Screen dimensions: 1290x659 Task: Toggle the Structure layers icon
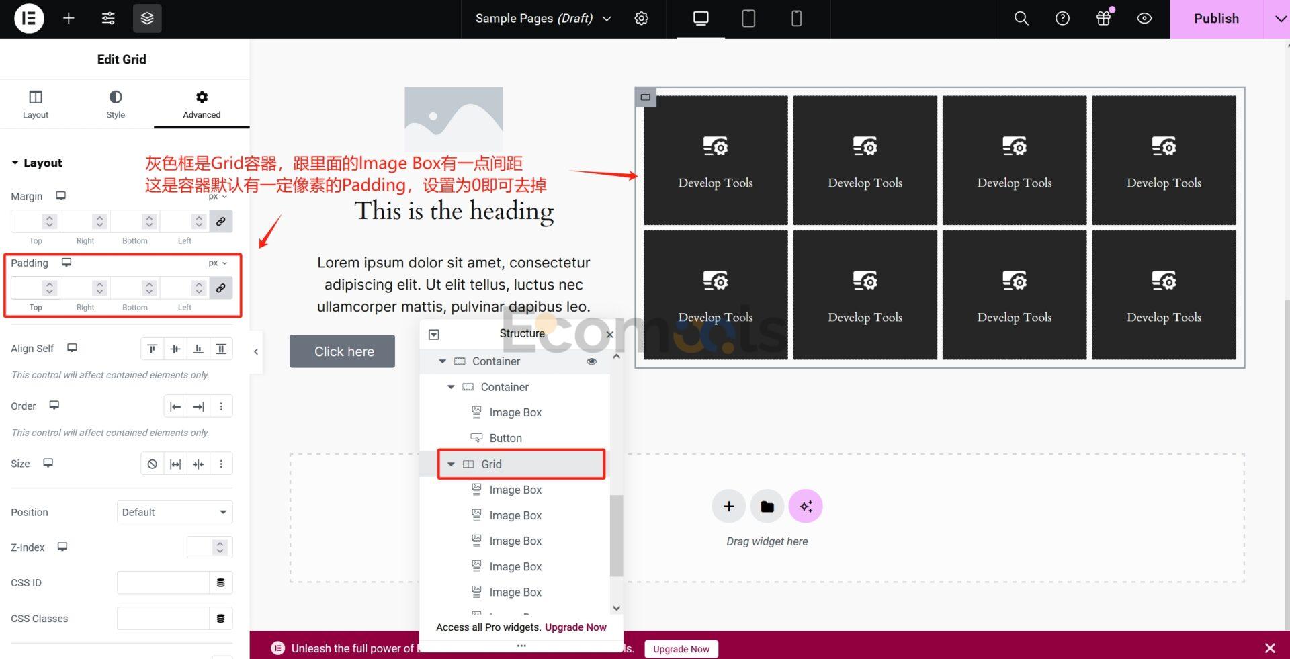(147, 19)
